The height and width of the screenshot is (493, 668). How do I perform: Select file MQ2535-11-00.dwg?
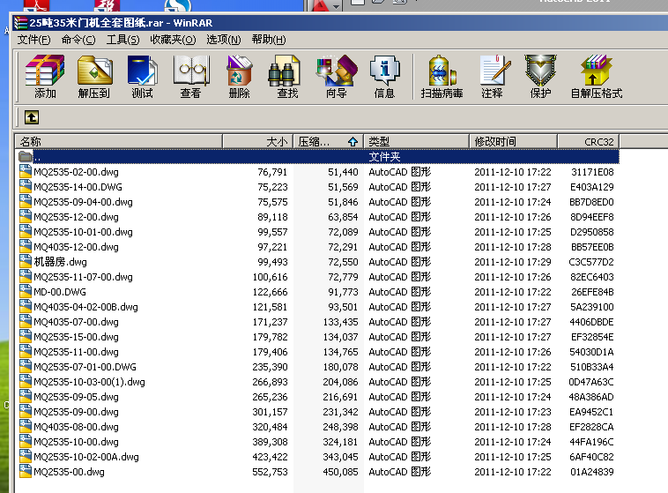coord(319,351)
